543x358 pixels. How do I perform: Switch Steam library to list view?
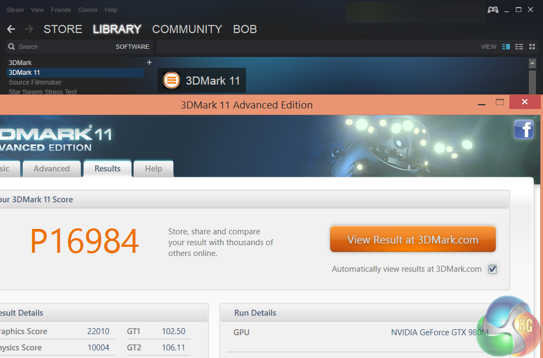[519, 47]
